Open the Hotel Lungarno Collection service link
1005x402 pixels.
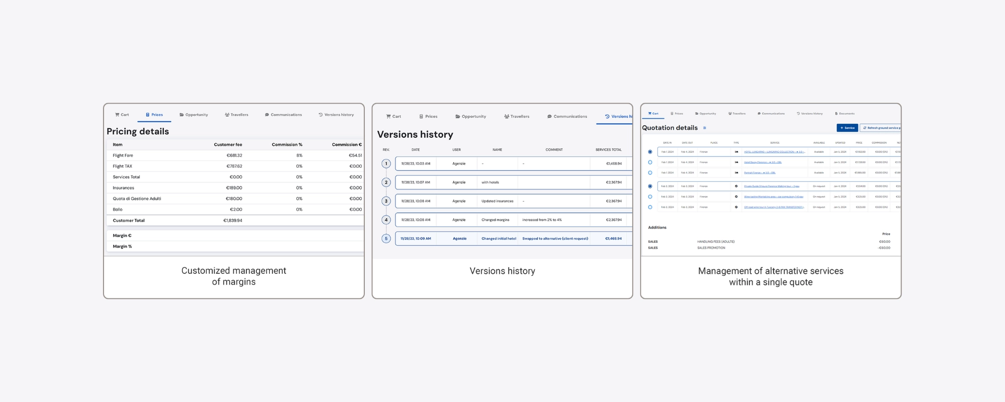tap(774, 152)
